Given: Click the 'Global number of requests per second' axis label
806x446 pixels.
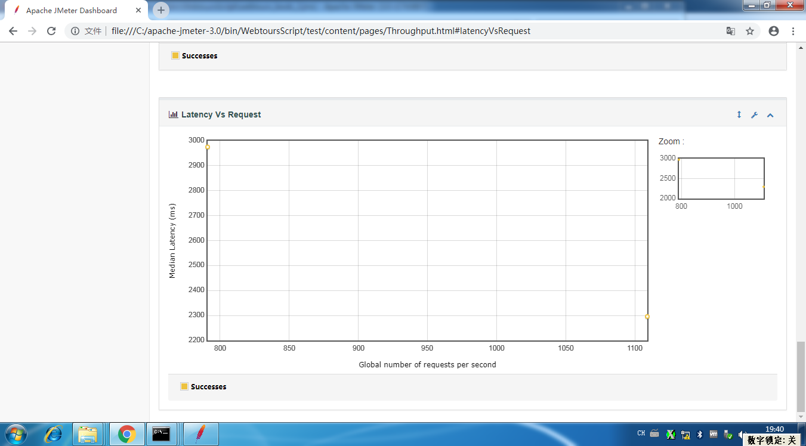Looking at the screenshot, I should (x=427, y=364).
